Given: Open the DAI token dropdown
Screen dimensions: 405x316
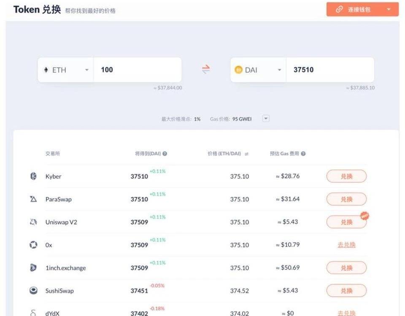Looking at the screenshot, I should [x=279, y=70].
